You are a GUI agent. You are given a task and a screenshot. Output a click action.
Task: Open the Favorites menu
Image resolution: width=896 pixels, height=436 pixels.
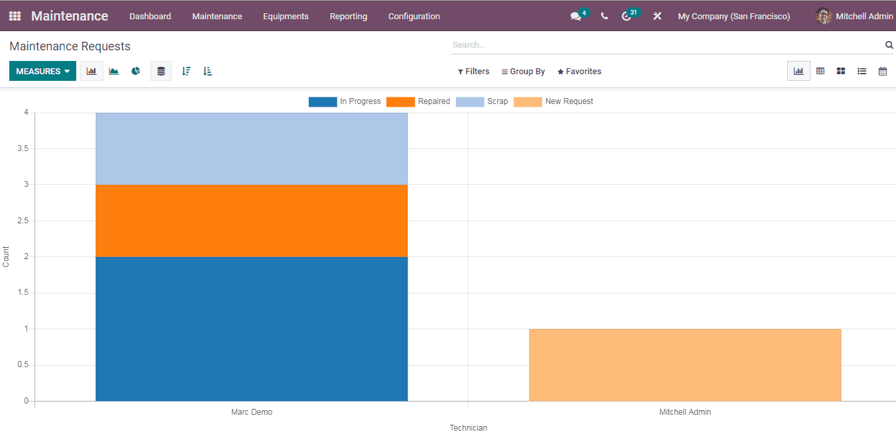[579, 71]
